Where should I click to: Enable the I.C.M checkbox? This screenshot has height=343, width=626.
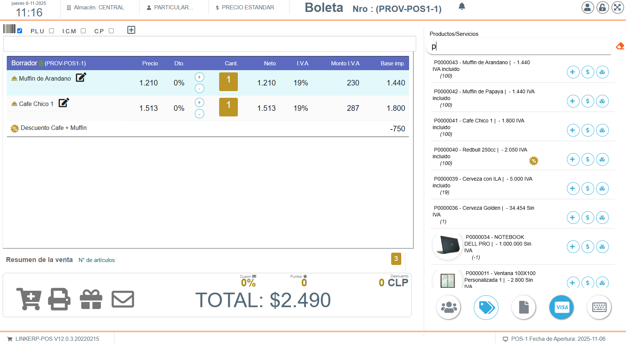tap(83, 31)
